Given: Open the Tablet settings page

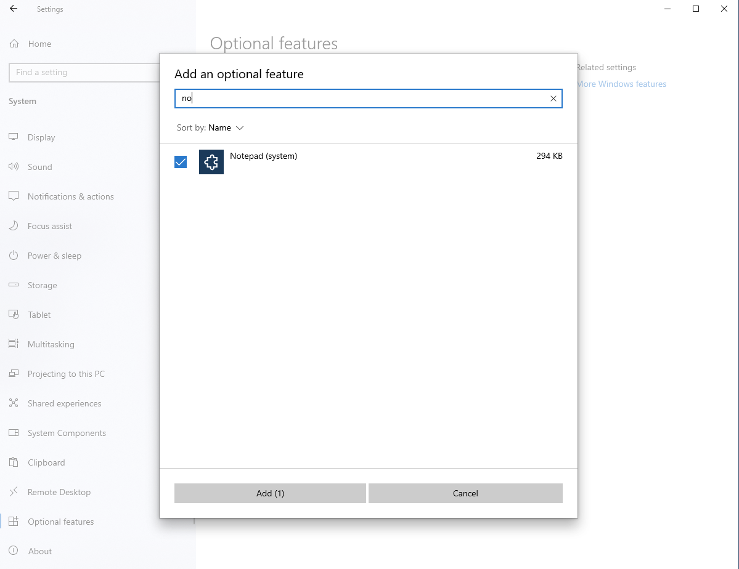Looking at the screenshot, I should 39,315.
